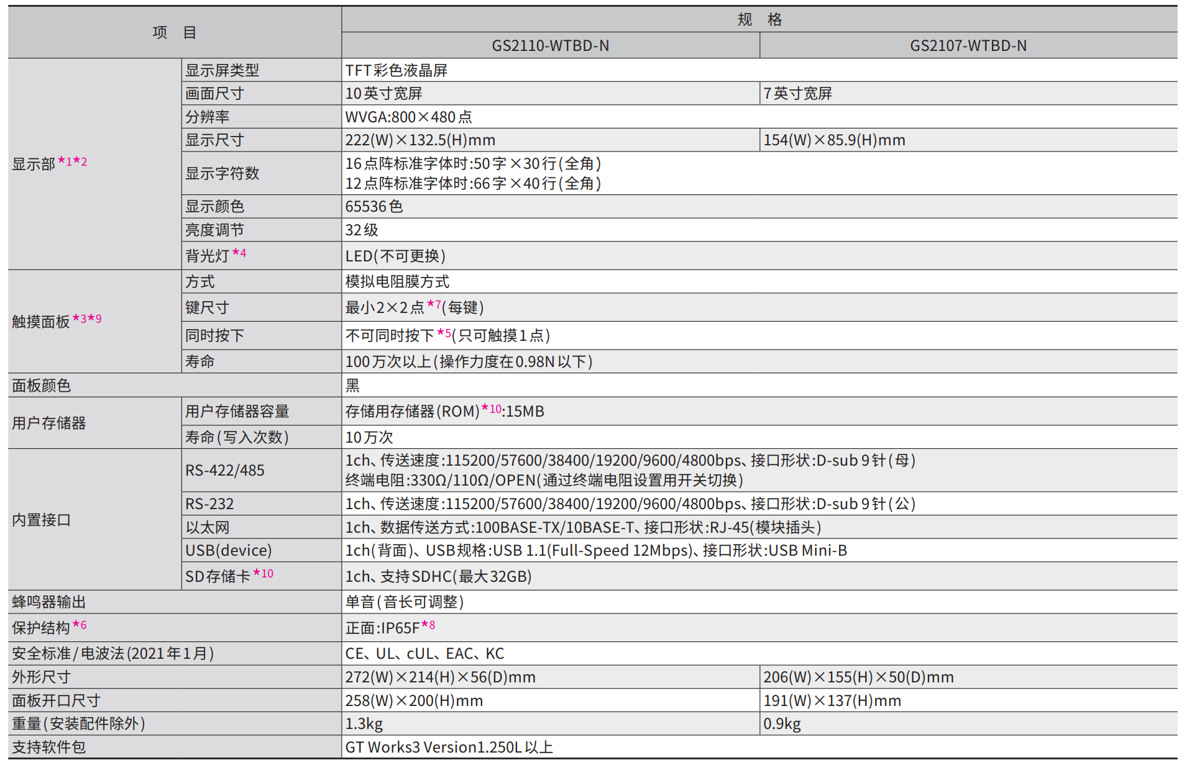Click the 单音(音长可调整) value
This screenshot has height=760, width=1192.
click(x=404, y=602)
